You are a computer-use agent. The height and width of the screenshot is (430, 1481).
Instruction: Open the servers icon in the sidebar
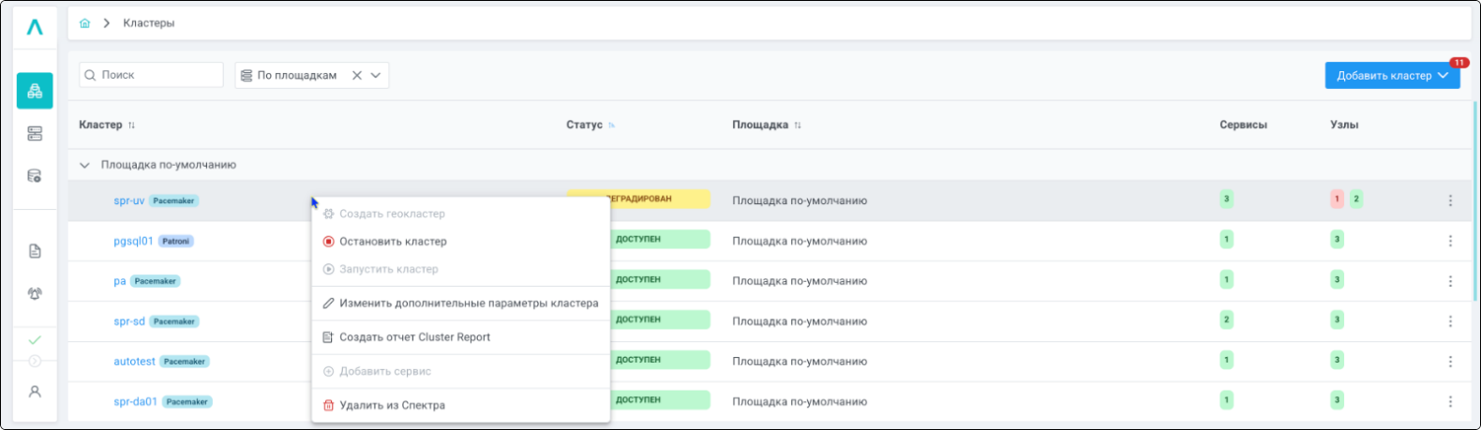click(x=35, y=134)
